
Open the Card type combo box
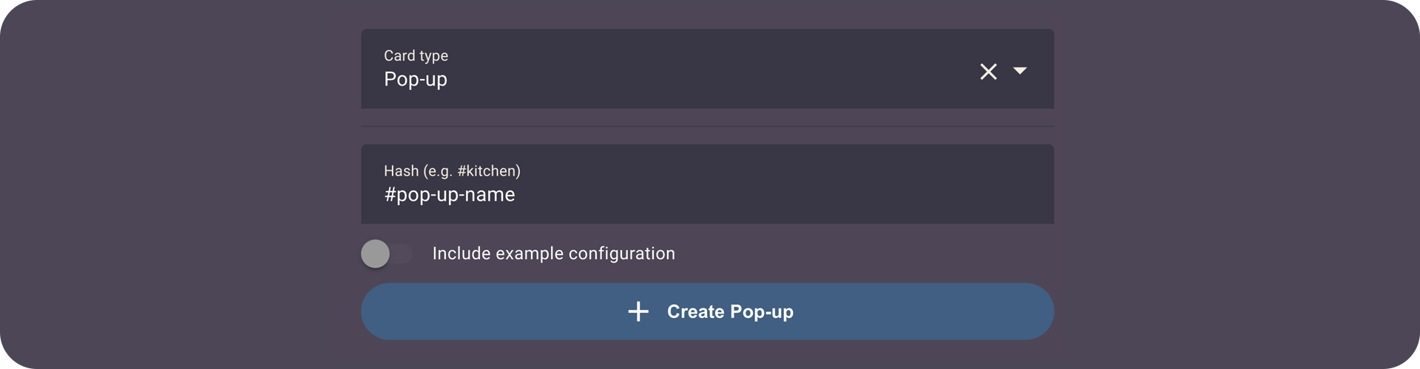(x=707, y=69)
